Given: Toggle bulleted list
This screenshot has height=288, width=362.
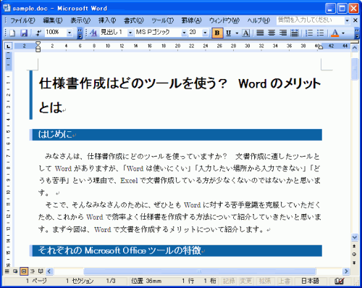Looking at the screenshot, I should tap(320, 33).
